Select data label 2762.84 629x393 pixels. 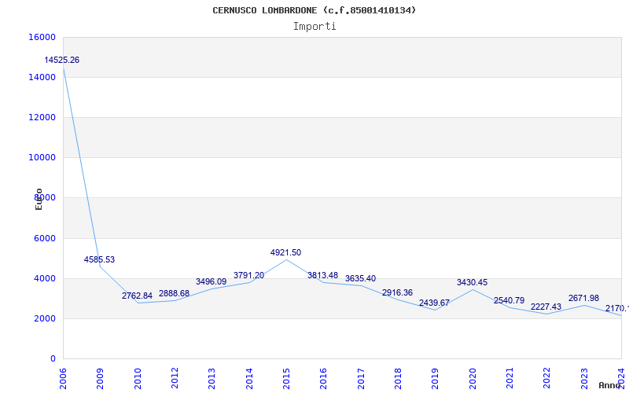[137, 296]
